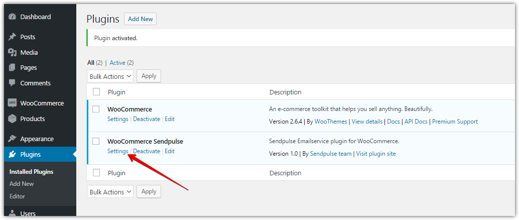The width and height of the screenshot is (519, 220).
Task: Open the top Bulk Actions dropdown
Action: coord(110,76)
